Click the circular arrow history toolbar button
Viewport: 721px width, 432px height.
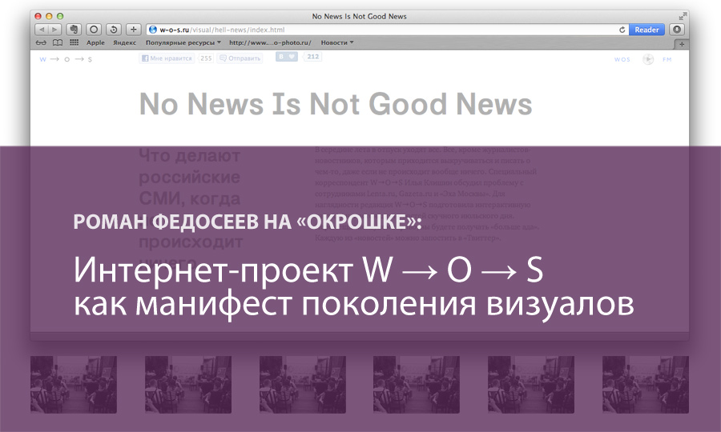tap(114, 30)
